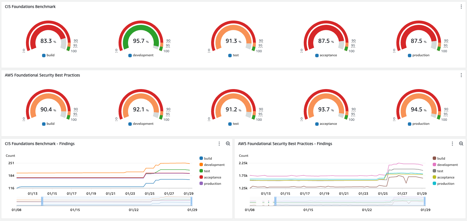Click the 90.4% build gauge value
The height and width of the screenshot is (221, 467).
pyautogui.click(x=48, y=110)
